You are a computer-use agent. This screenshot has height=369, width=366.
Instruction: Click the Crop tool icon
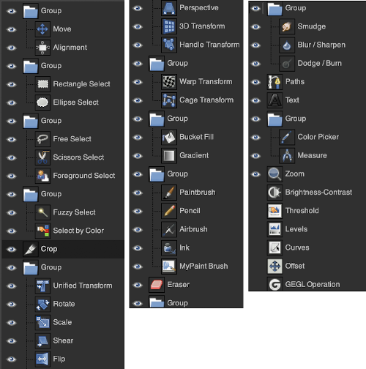(31, 249)
